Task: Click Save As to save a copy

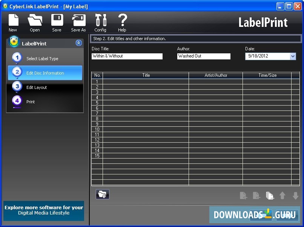Action: coord(78,22)
